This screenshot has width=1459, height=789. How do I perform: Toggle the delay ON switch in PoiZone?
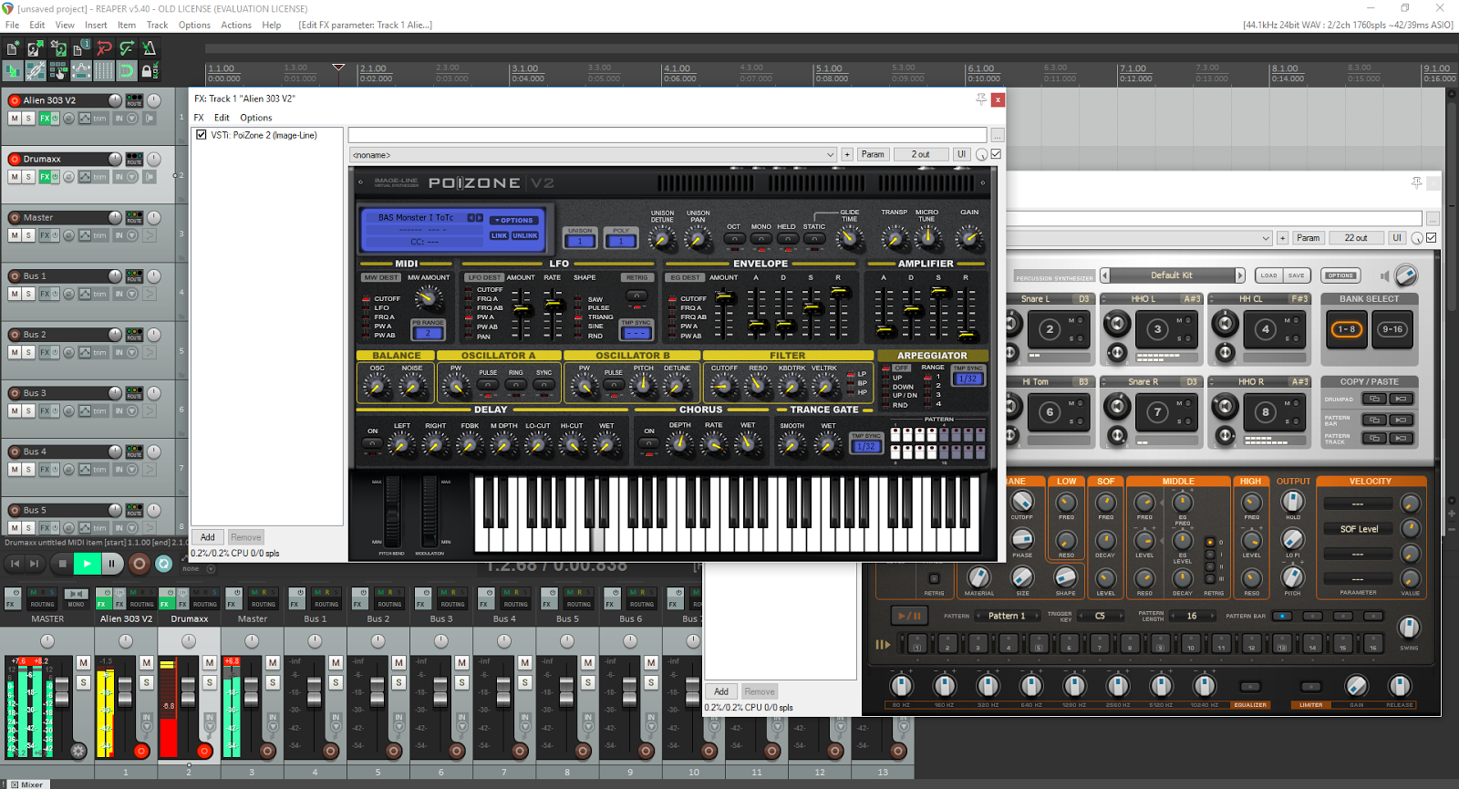click(x=372, y=443)
